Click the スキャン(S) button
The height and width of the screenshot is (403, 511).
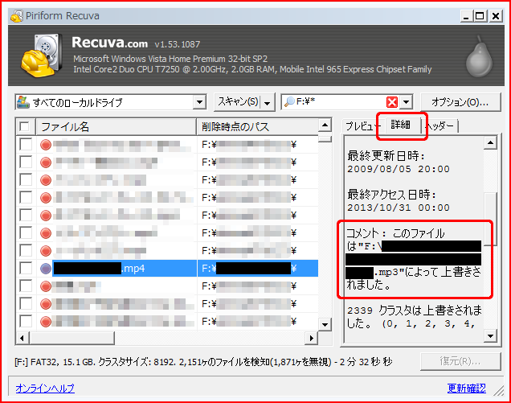[238, 102]
